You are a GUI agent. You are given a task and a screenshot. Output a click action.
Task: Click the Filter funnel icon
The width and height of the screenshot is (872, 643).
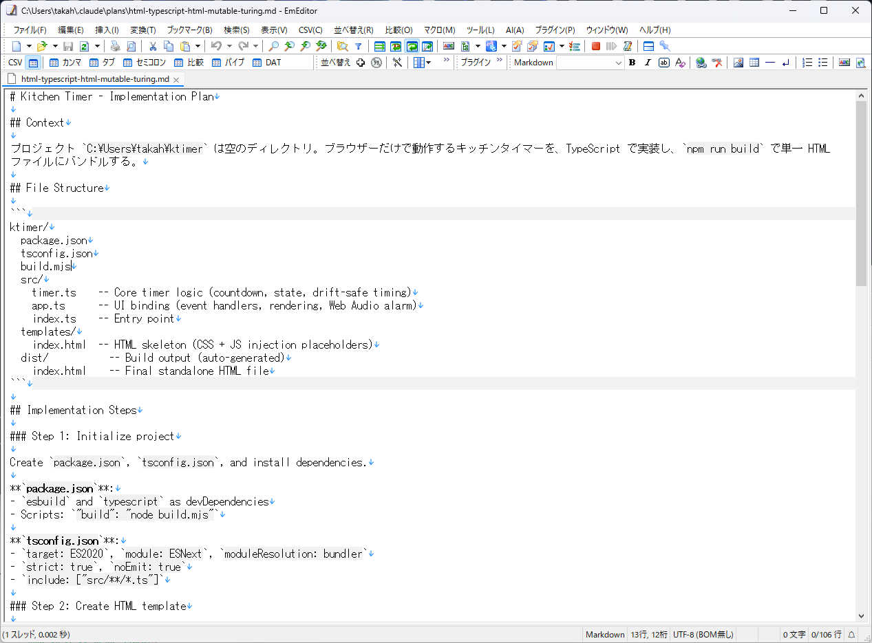(358, 46)
